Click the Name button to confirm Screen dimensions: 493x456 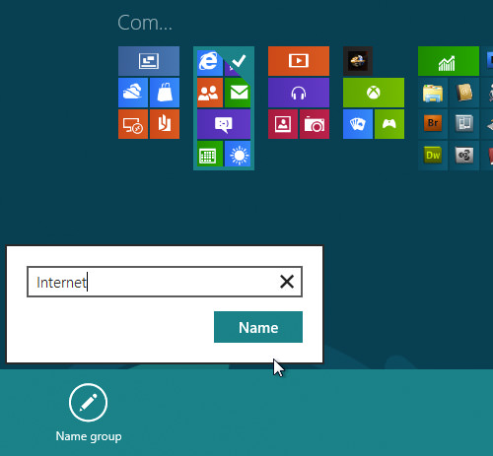(258, 327)
